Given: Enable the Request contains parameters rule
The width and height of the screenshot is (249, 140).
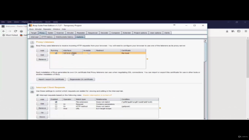Looking at the screenshot, I should 56,104.
